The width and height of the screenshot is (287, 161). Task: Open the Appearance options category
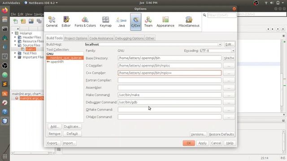165,22
